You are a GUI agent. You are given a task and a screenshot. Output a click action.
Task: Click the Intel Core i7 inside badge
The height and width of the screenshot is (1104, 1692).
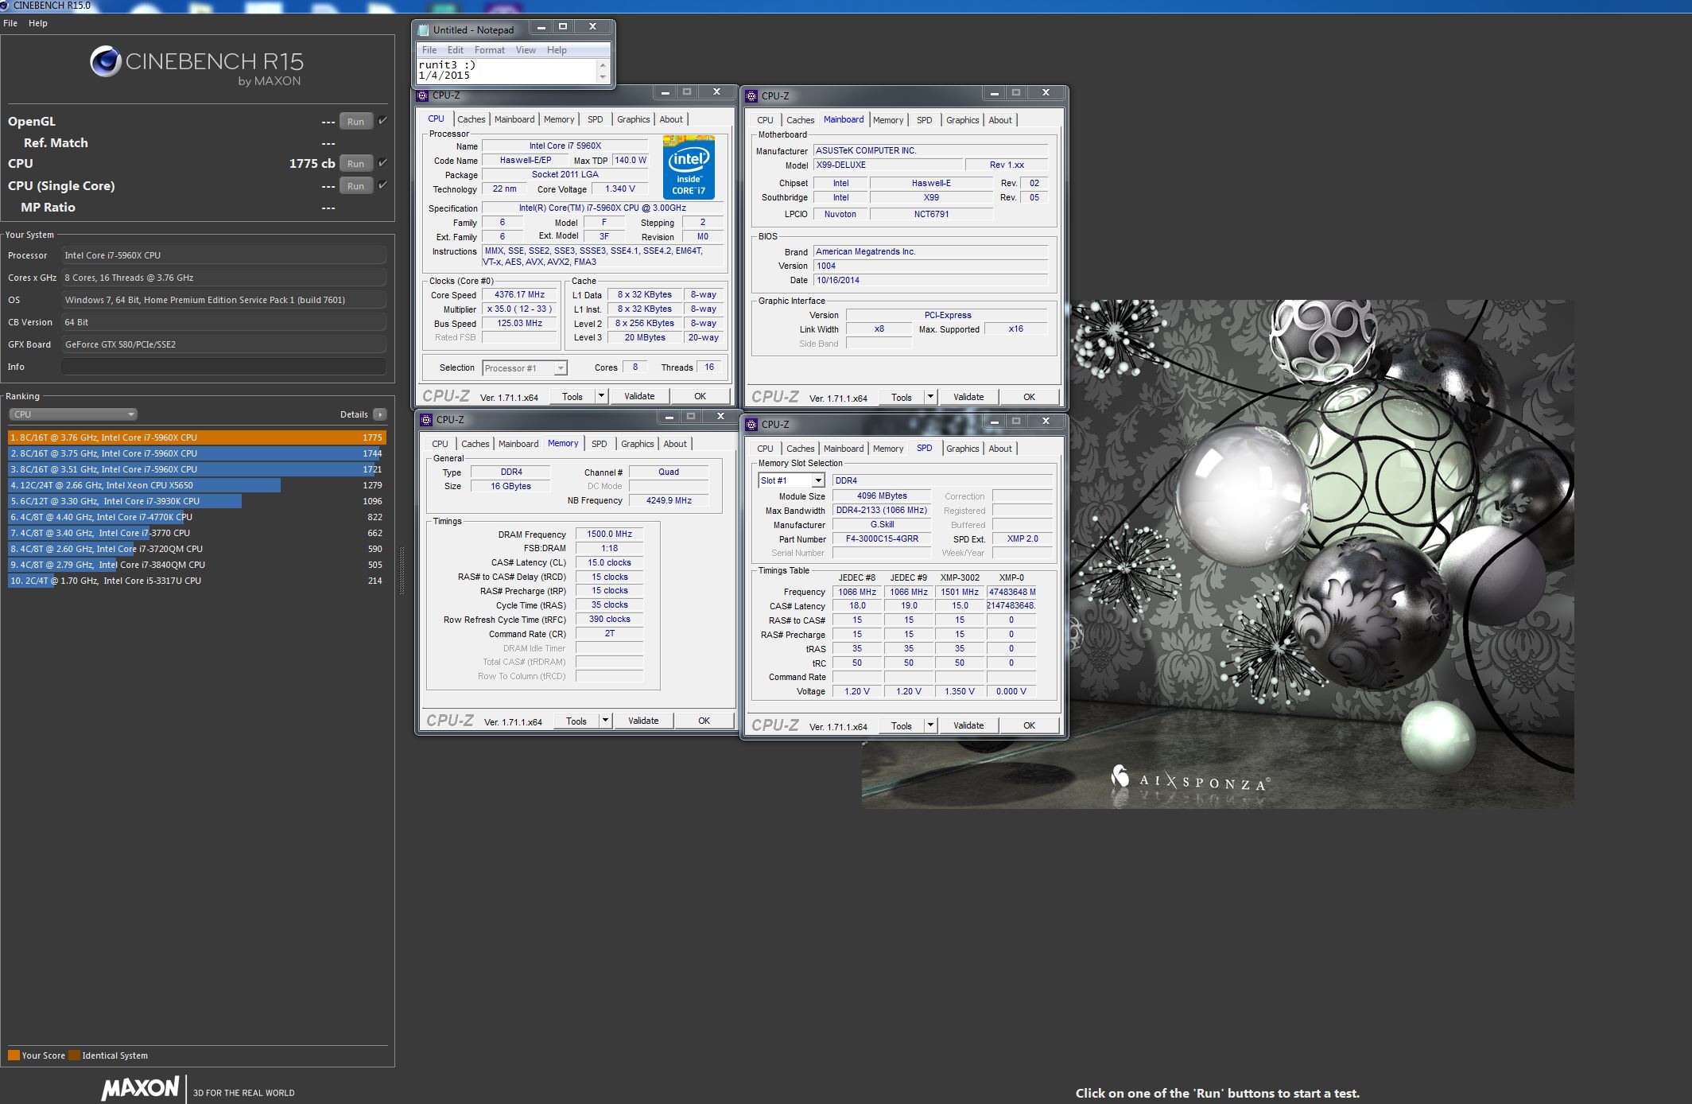689,167
